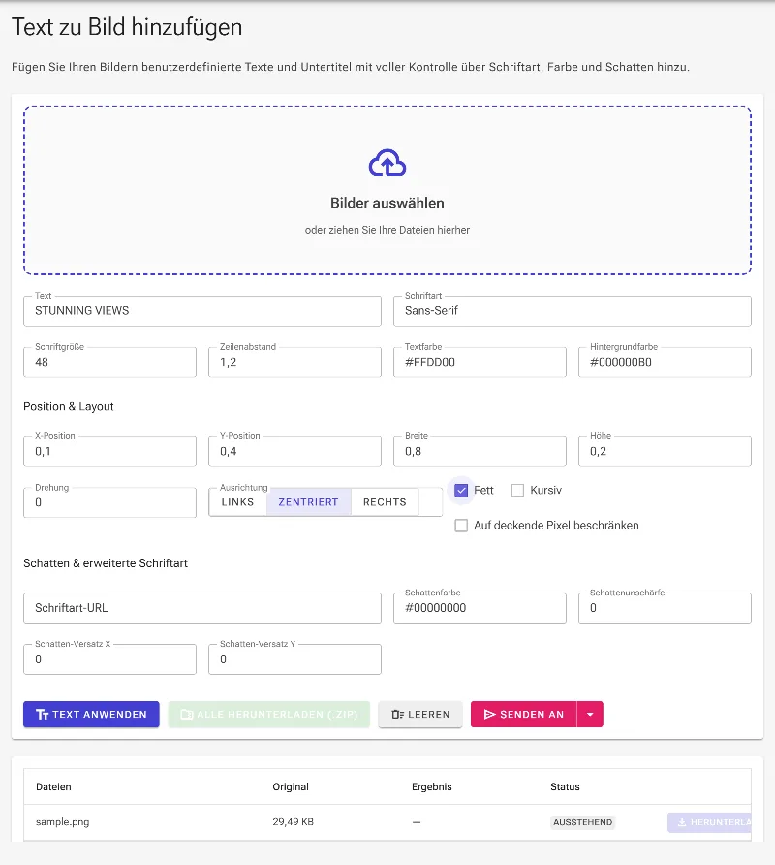
Task: Click the Schriftgröße field
Action: coord(109,362)
